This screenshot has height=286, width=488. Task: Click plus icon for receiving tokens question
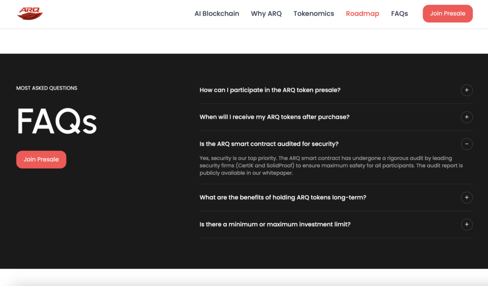pyautogui.click(x=467, y=117)
